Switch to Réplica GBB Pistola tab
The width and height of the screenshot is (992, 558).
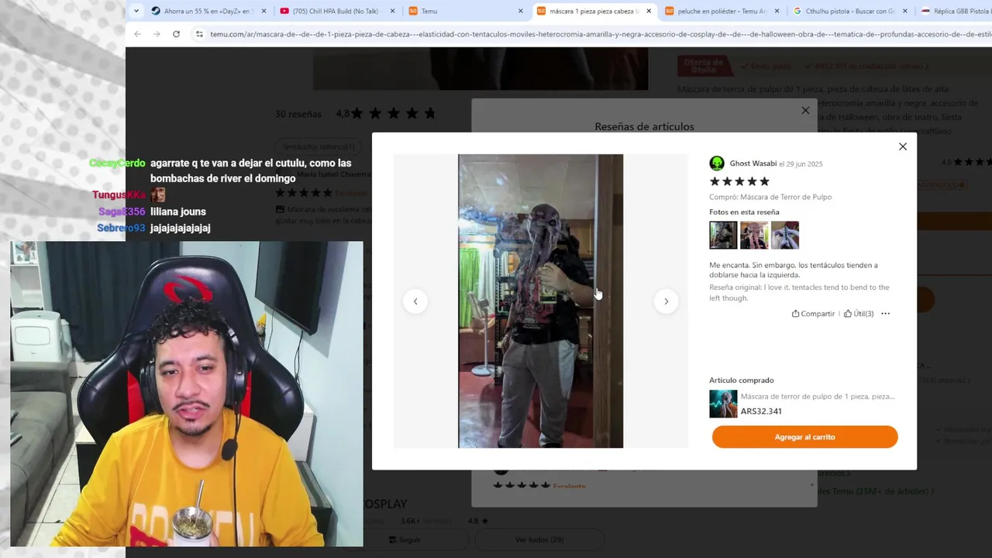tap(955, 11)
